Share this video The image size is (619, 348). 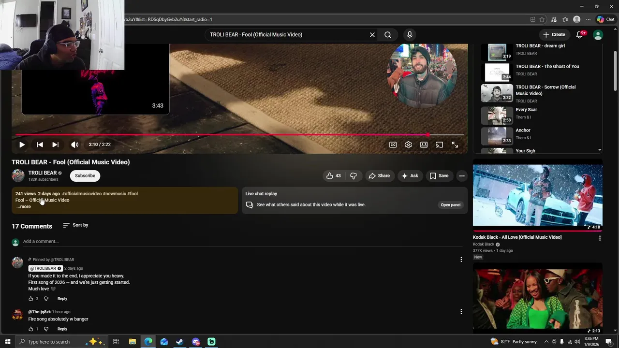[x=379, y=176]
